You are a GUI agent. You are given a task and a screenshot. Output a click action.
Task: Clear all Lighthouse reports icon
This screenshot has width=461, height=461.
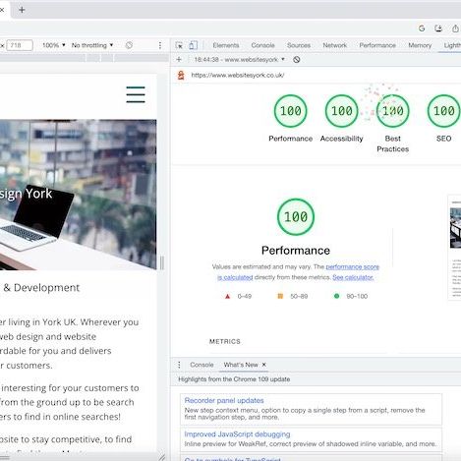point(297,60)
